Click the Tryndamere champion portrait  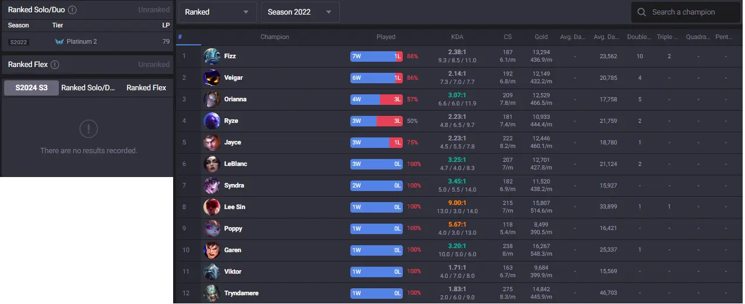click(212, 293)
